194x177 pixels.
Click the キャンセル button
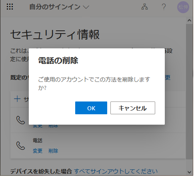click(133, 108)
